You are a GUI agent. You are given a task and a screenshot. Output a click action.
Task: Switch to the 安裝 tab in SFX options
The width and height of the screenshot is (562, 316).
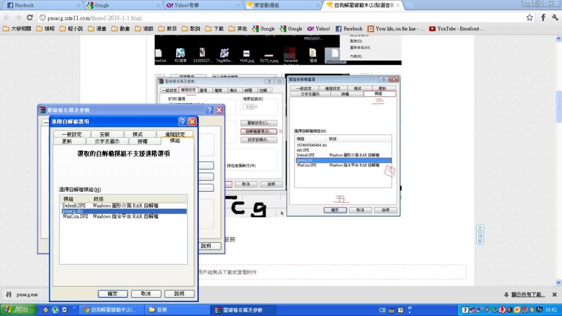(101, 134)
